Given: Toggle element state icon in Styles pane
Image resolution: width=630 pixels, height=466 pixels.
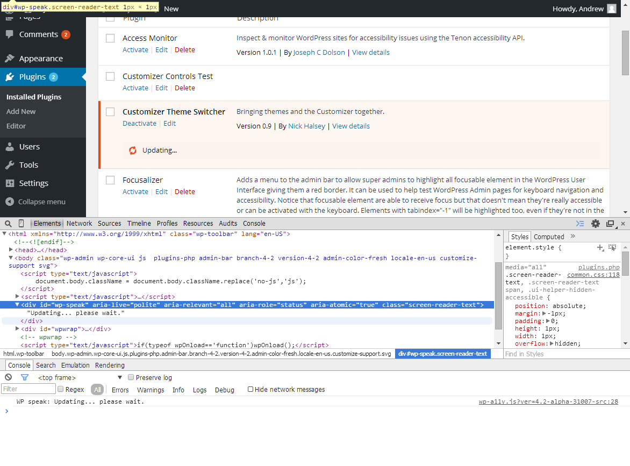Looking at the screenshot, I should click(x=612, y=247).
